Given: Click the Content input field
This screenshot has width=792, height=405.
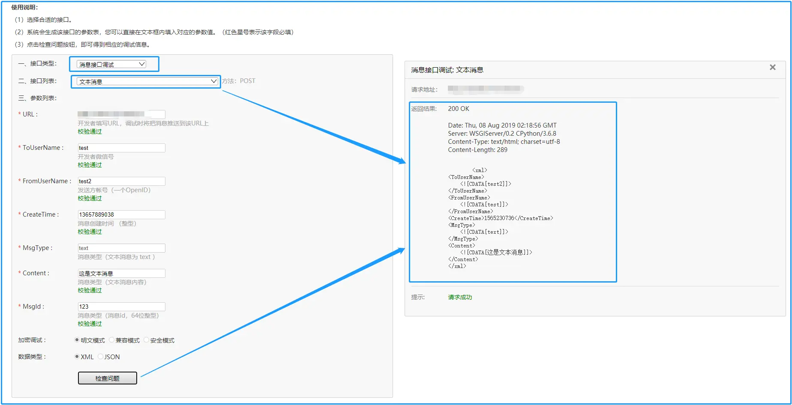Looking at the screenshot, I should point(121,273).
